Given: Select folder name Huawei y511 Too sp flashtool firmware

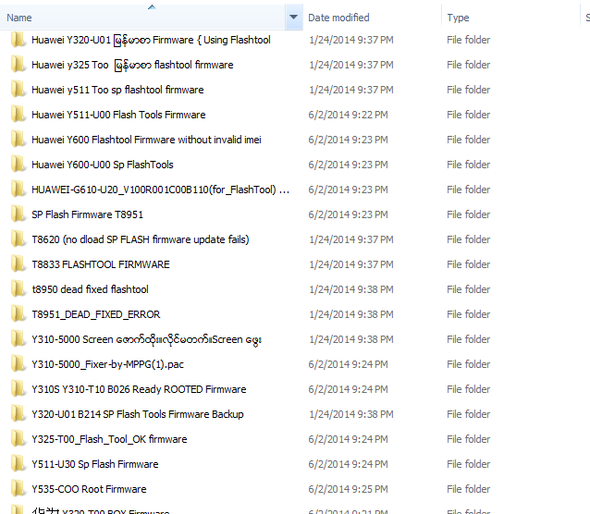Looking at the screenshot, I should [x=117, y=90].
